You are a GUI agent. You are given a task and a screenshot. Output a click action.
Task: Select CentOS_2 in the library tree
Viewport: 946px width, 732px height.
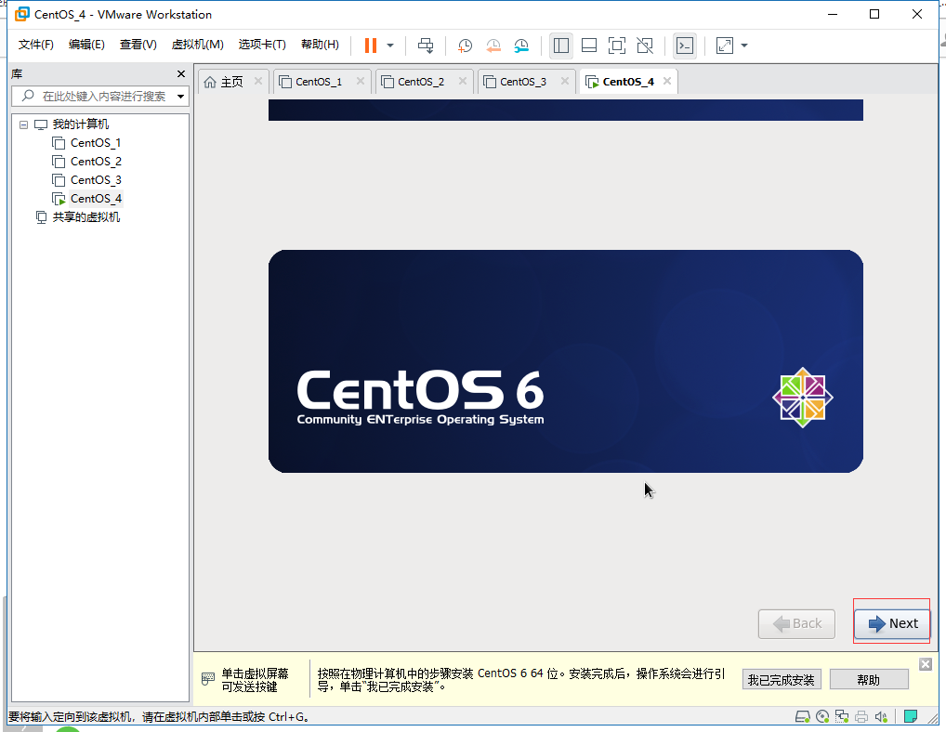pyautogui.click(x=96, y=162)
